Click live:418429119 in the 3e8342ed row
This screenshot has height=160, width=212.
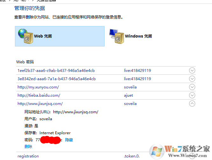click(x=137, y=79)
